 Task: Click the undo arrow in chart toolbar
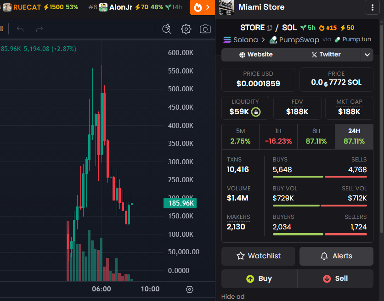click(x=20, y=29)
